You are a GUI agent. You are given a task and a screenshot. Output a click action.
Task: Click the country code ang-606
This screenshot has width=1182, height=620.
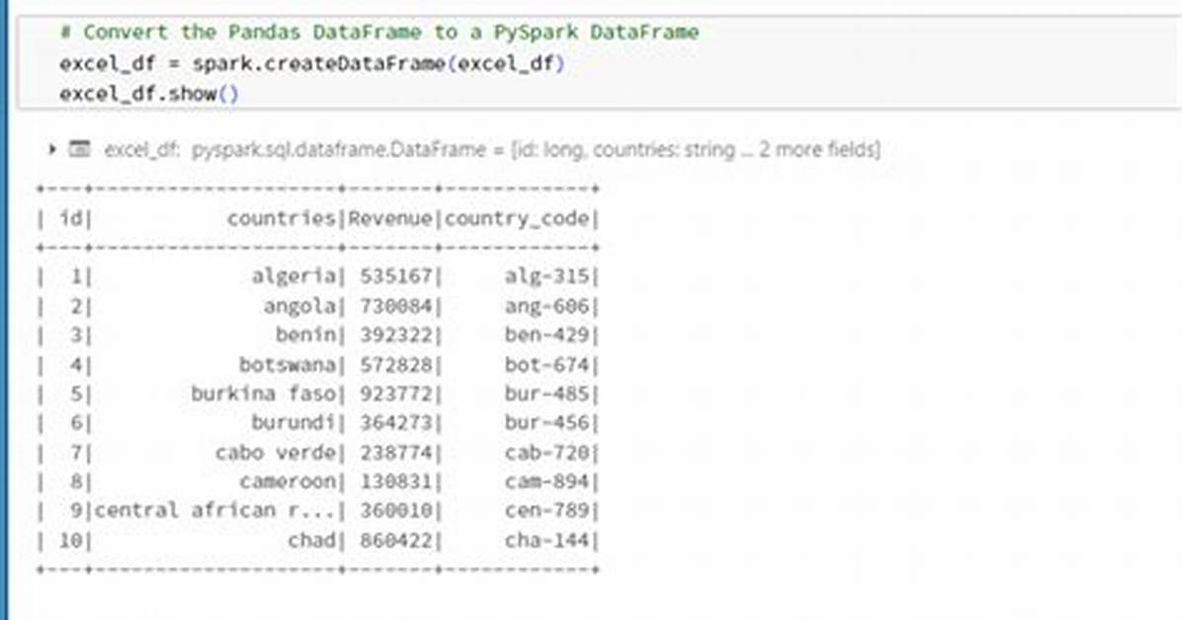[548, 306]
